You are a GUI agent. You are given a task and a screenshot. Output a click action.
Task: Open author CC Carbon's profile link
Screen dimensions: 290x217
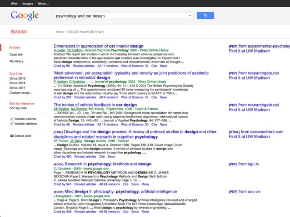point(75,50)
